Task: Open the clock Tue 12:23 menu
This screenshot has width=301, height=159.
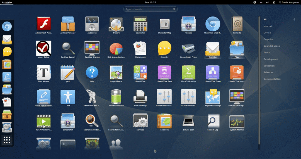Action: click(150, 2)
